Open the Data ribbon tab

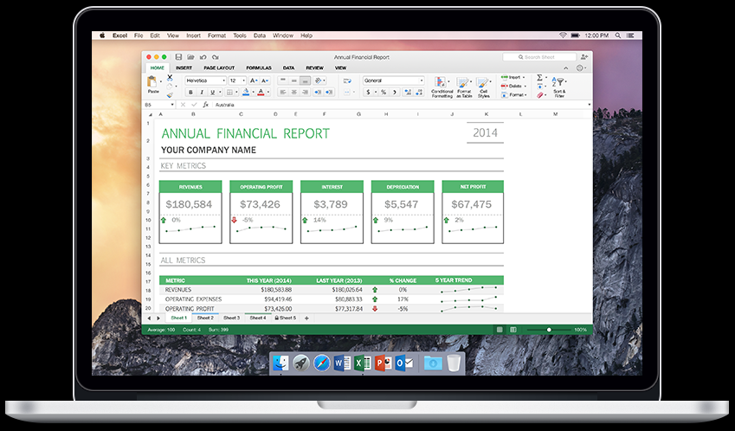(x=289, y=68)
